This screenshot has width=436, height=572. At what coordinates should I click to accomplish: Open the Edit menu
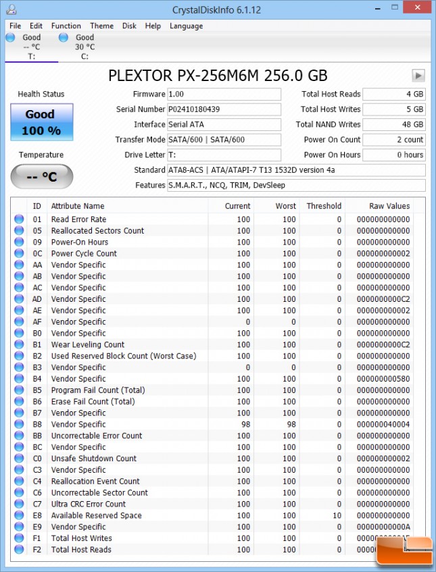tap(36, 26)
